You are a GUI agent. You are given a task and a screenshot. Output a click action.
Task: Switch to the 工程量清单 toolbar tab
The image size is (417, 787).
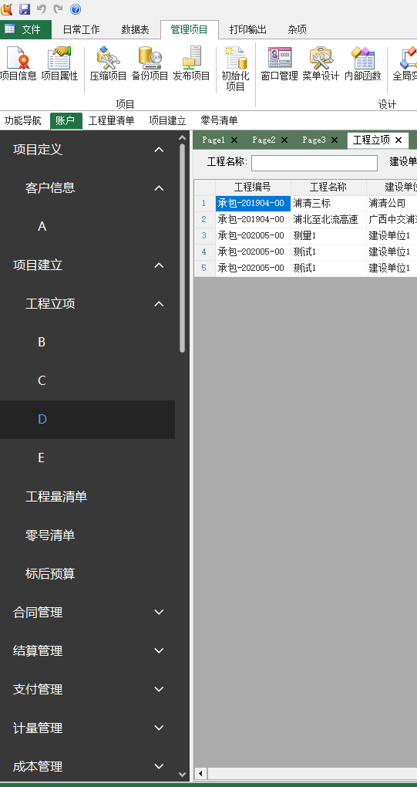tap(111, 121)
